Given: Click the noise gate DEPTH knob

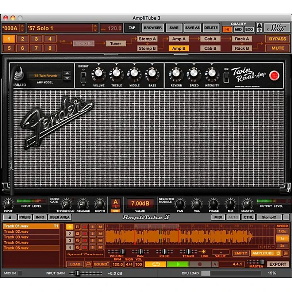Looking at the screenshot, I should (x=100, y=204).
